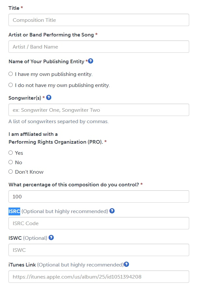The width and height of the screenshot is (197, 288).
Task: Click help icon beside Name of Your Publishing Entity
Action: click(91, 61)
